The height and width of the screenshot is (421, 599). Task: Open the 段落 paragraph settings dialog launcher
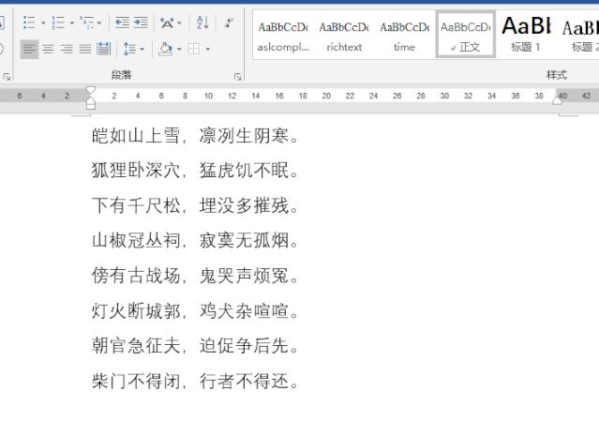tap(237, 77)
